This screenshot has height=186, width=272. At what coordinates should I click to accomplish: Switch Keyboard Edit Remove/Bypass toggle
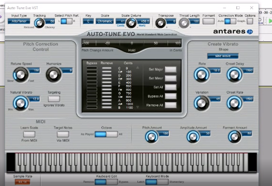(x=106, y=182)
